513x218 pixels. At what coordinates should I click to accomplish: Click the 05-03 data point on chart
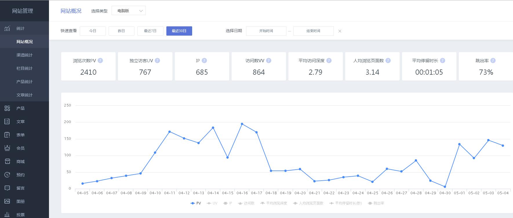[x=488, y=140]
